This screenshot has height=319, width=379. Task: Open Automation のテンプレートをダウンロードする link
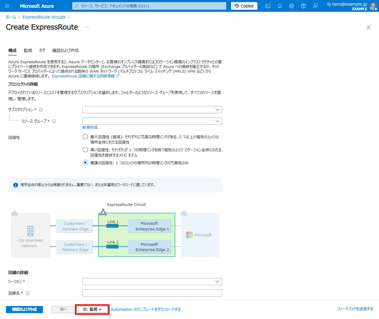pos(146,309)
